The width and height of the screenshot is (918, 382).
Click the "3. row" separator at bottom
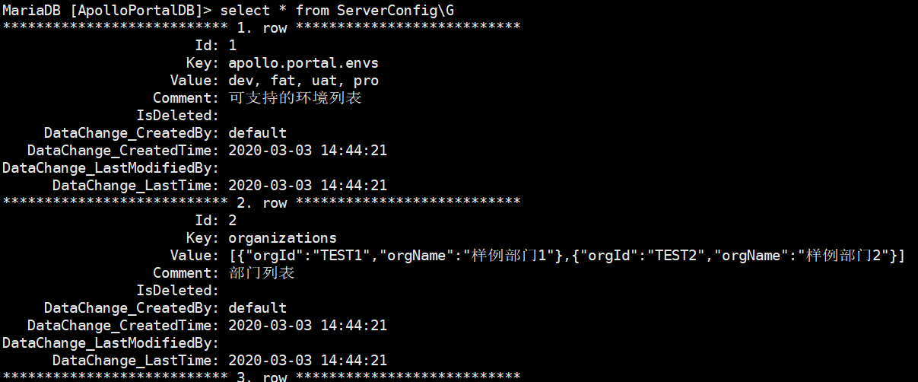click(262, 376)
